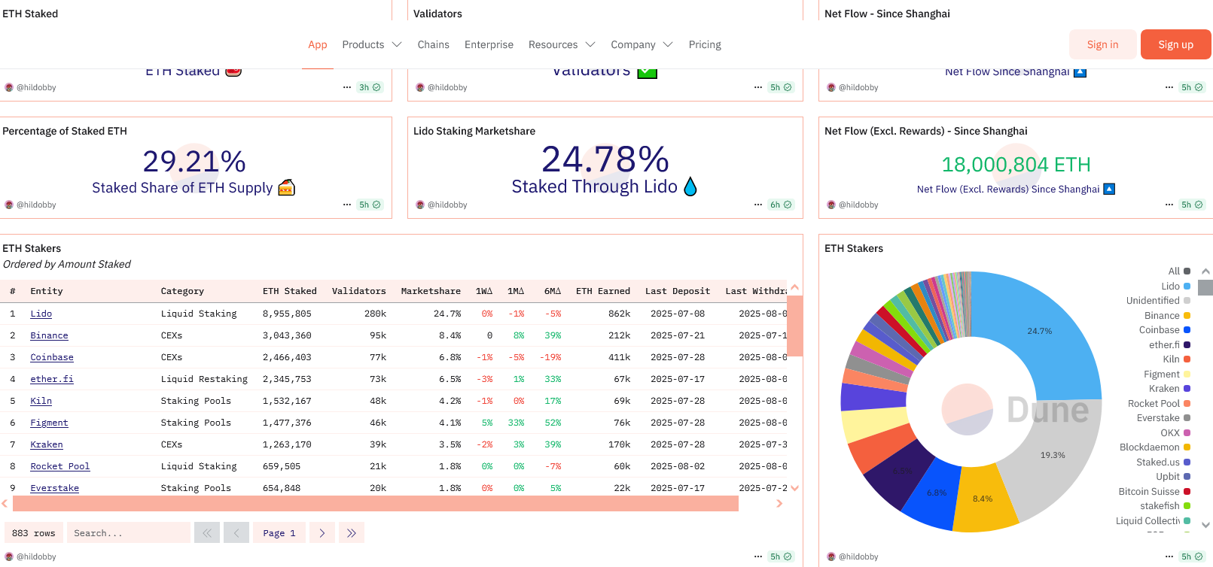
Task: Open more options on Net Flow Since Shanghai card
Action: (1169, 87)
